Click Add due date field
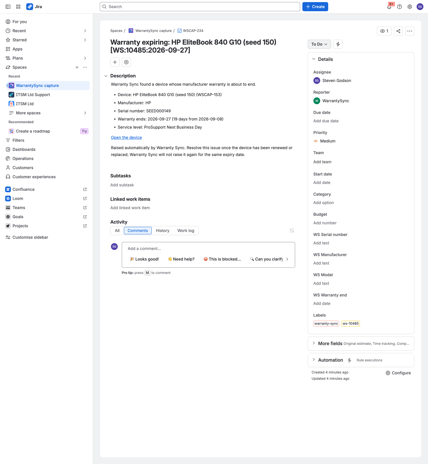Screen dimensions: 428x464 326,121
